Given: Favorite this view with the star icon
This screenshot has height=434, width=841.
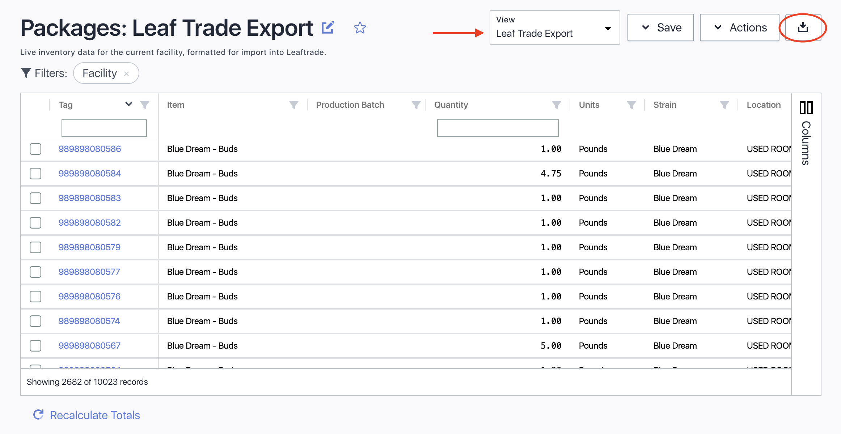Looking at the screenshot, I should point(360,28).
